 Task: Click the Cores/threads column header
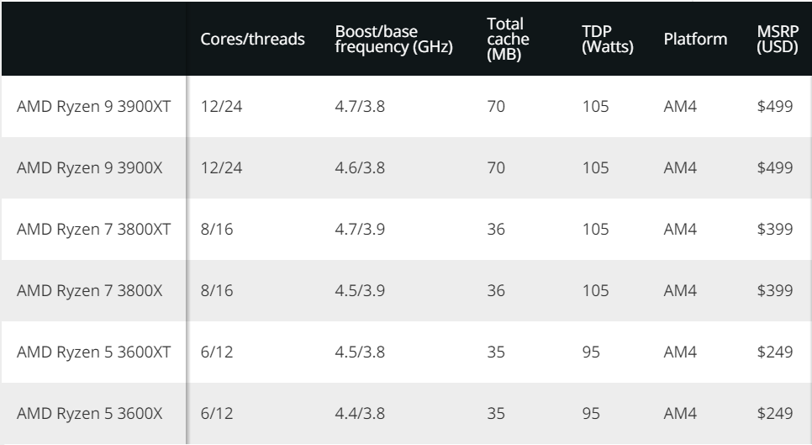pyautogui.click(x=252, y=39)
